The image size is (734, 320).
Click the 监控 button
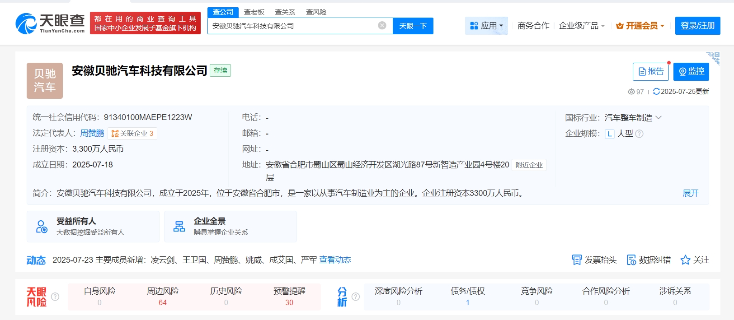[691, 71]
